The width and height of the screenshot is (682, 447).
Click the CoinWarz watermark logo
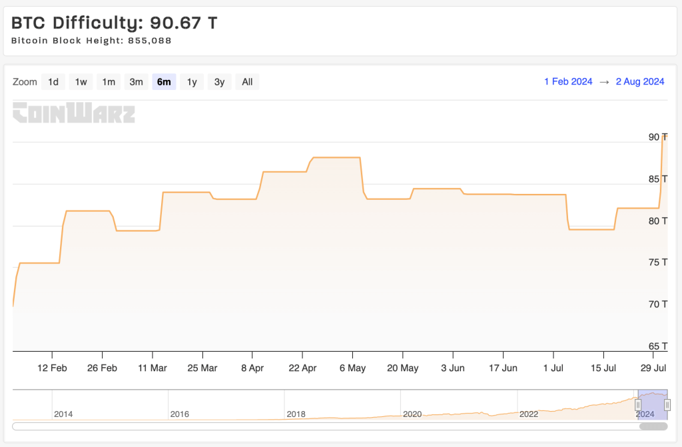click(74, 113)
